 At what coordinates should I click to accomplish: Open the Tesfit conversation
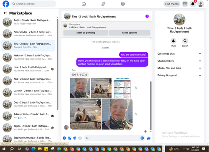(x=28, y=22)
